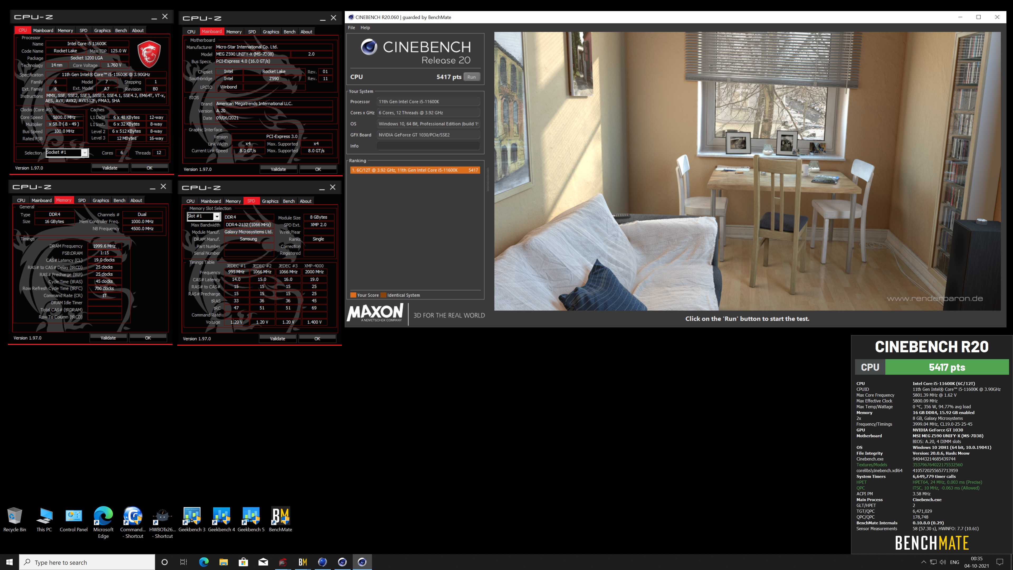The image size is (1013, 570).
Task: Click Validate in SPD tab window
Action: click(x=277, y=339)
